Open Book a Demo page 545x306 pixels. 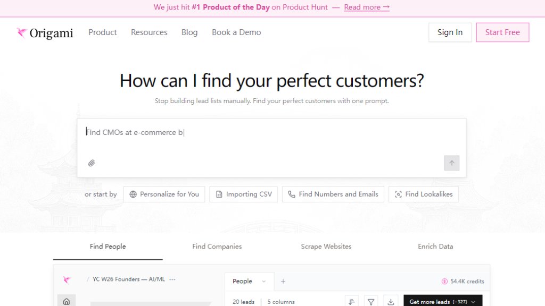click(x=236, y=32)
